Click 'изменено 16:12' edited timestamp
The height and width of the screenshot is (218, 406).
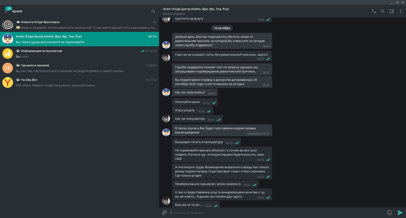258,133
